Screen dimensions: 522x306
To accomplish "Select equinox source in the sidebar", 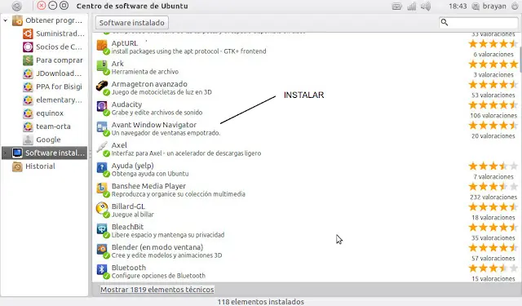I will (50, 113).
